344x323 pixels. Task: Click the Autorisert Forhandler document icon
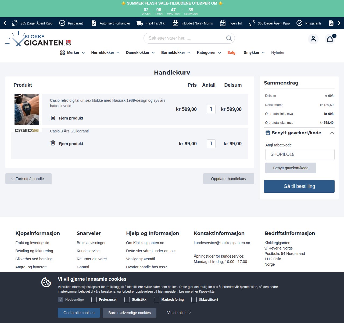coord(94,23)
